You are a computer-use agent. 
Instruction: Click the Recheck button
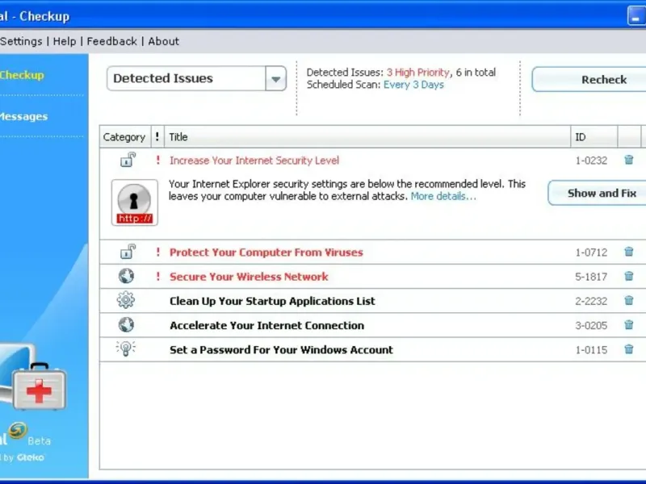(x=589, y=79)
